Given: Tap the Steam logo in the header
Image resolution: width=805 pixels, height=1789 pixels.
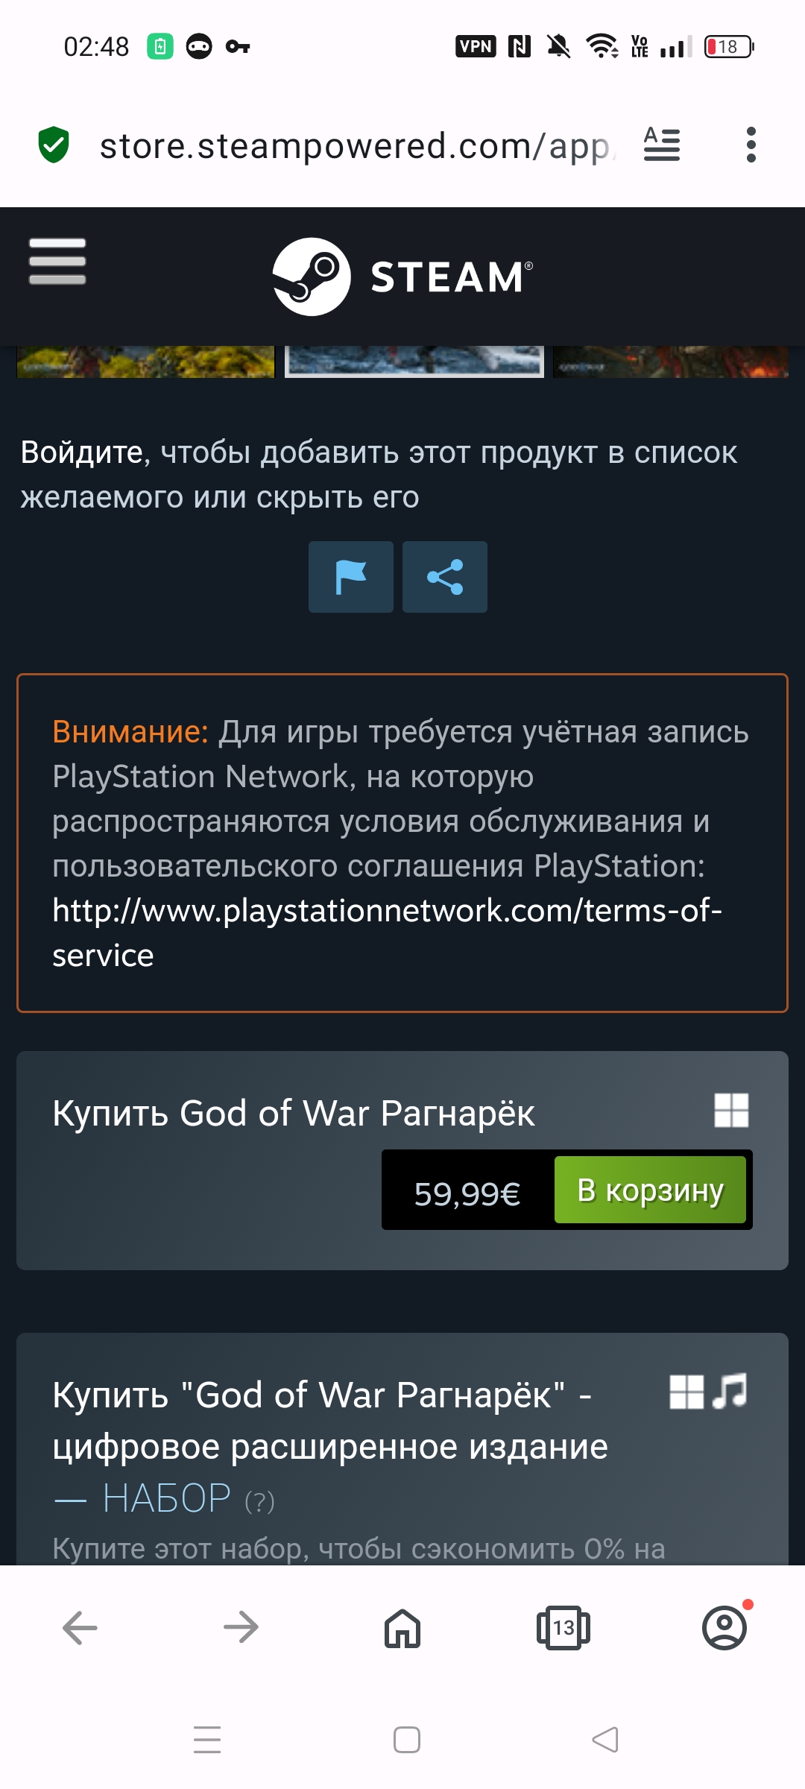Looking at the screenshot, I should click(x=402, y=277).
